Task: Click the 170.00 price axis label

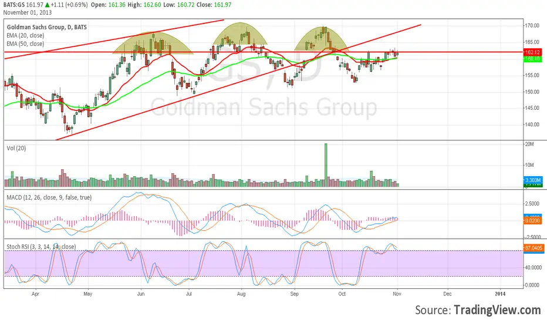Action: (532, 25)
